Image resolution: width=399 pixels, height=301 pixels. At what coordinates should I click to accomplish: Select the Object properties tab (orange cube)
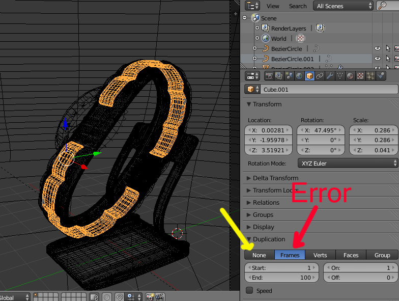coord(309,76)
